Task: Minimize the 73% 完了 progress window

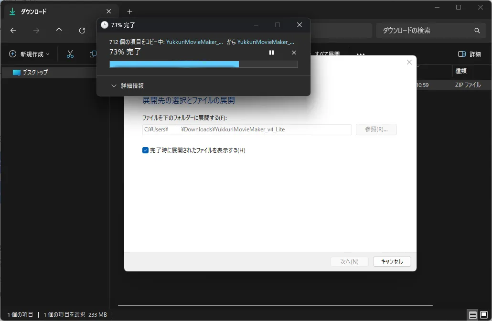Action: coord(256,25)
